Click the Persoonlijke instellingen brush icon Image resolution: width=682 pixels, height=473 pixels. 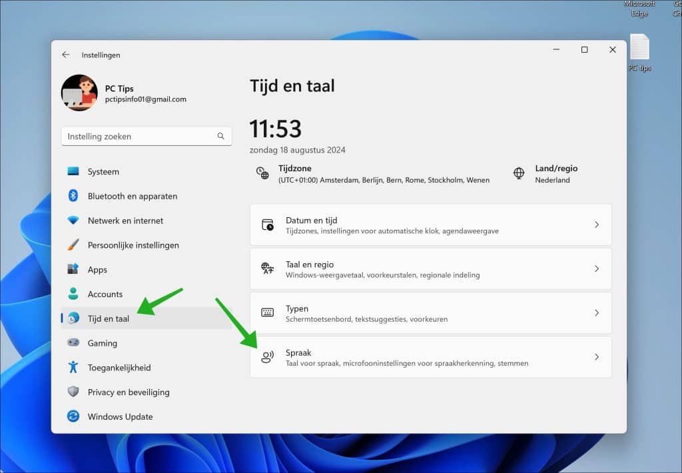(x=73, y=244)
